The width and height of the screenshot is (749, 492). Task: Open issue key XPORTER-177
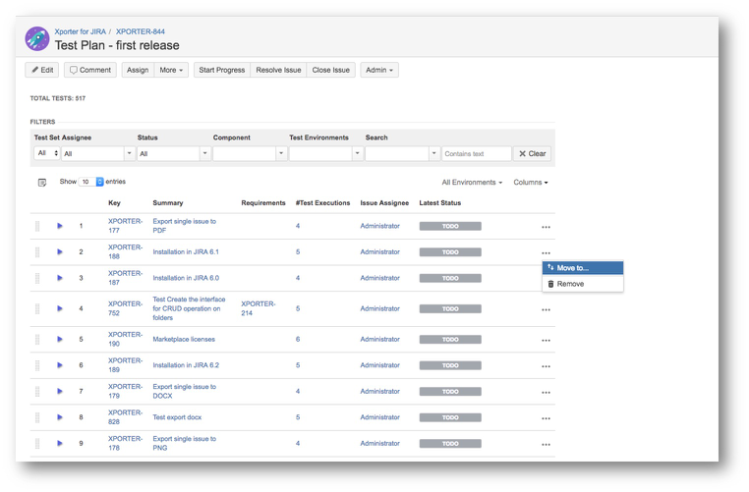pyautogui.click(x=125, y=226)
